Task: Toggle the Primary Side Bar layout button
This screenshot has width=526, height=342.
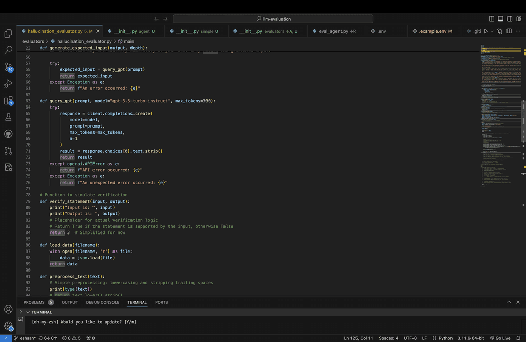Action: coord(492,19)
